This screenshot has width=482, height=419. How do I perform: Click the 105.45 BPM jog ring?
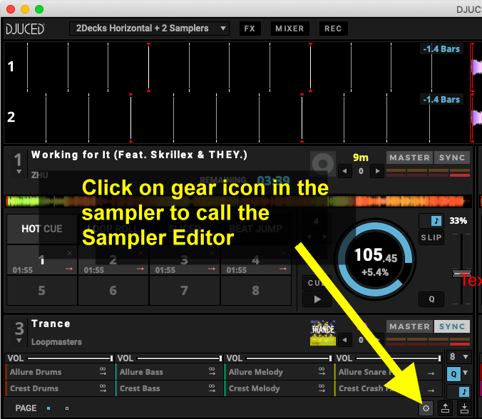click(375, 259)
